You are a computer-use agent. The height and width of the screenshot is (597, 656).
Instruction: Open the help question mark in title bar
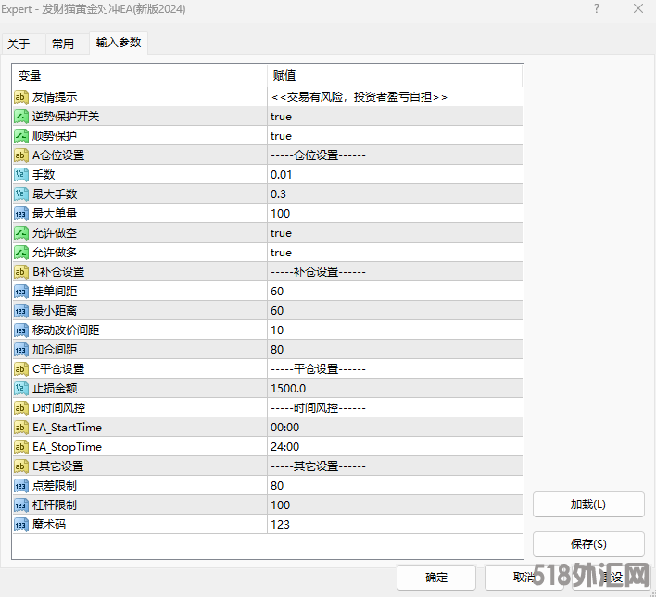tap(597, 8)
